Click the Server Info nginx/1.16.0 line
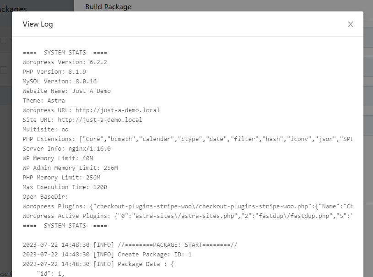Image resolution: width=373 pixels, height=277 pixels. (67, 148)
